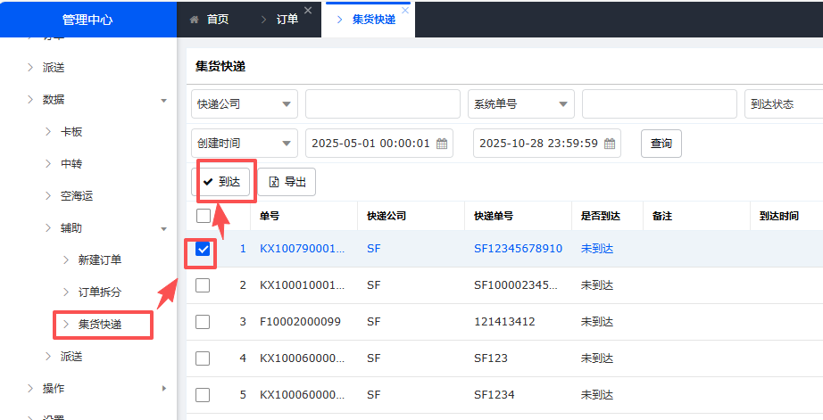The image size is (823, 420).
Task: Click the 导出 export button
Action: click(287, 182)
